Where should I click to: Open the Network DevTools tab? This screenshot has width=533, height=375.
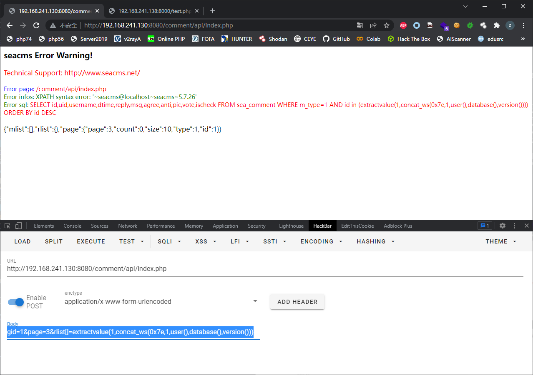pyautogui.click(x=128, y=226)
